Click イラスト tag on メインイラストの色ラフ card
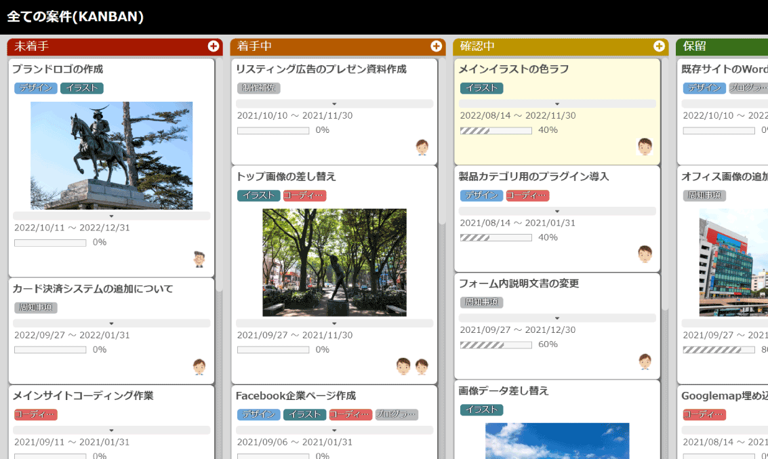The width and height of the screenshot is (768, 459). (x=481, y=88)
